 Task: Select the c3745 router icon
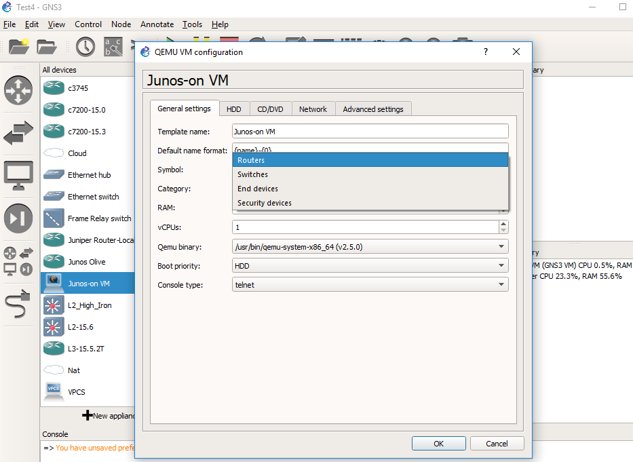coord(54,88)
